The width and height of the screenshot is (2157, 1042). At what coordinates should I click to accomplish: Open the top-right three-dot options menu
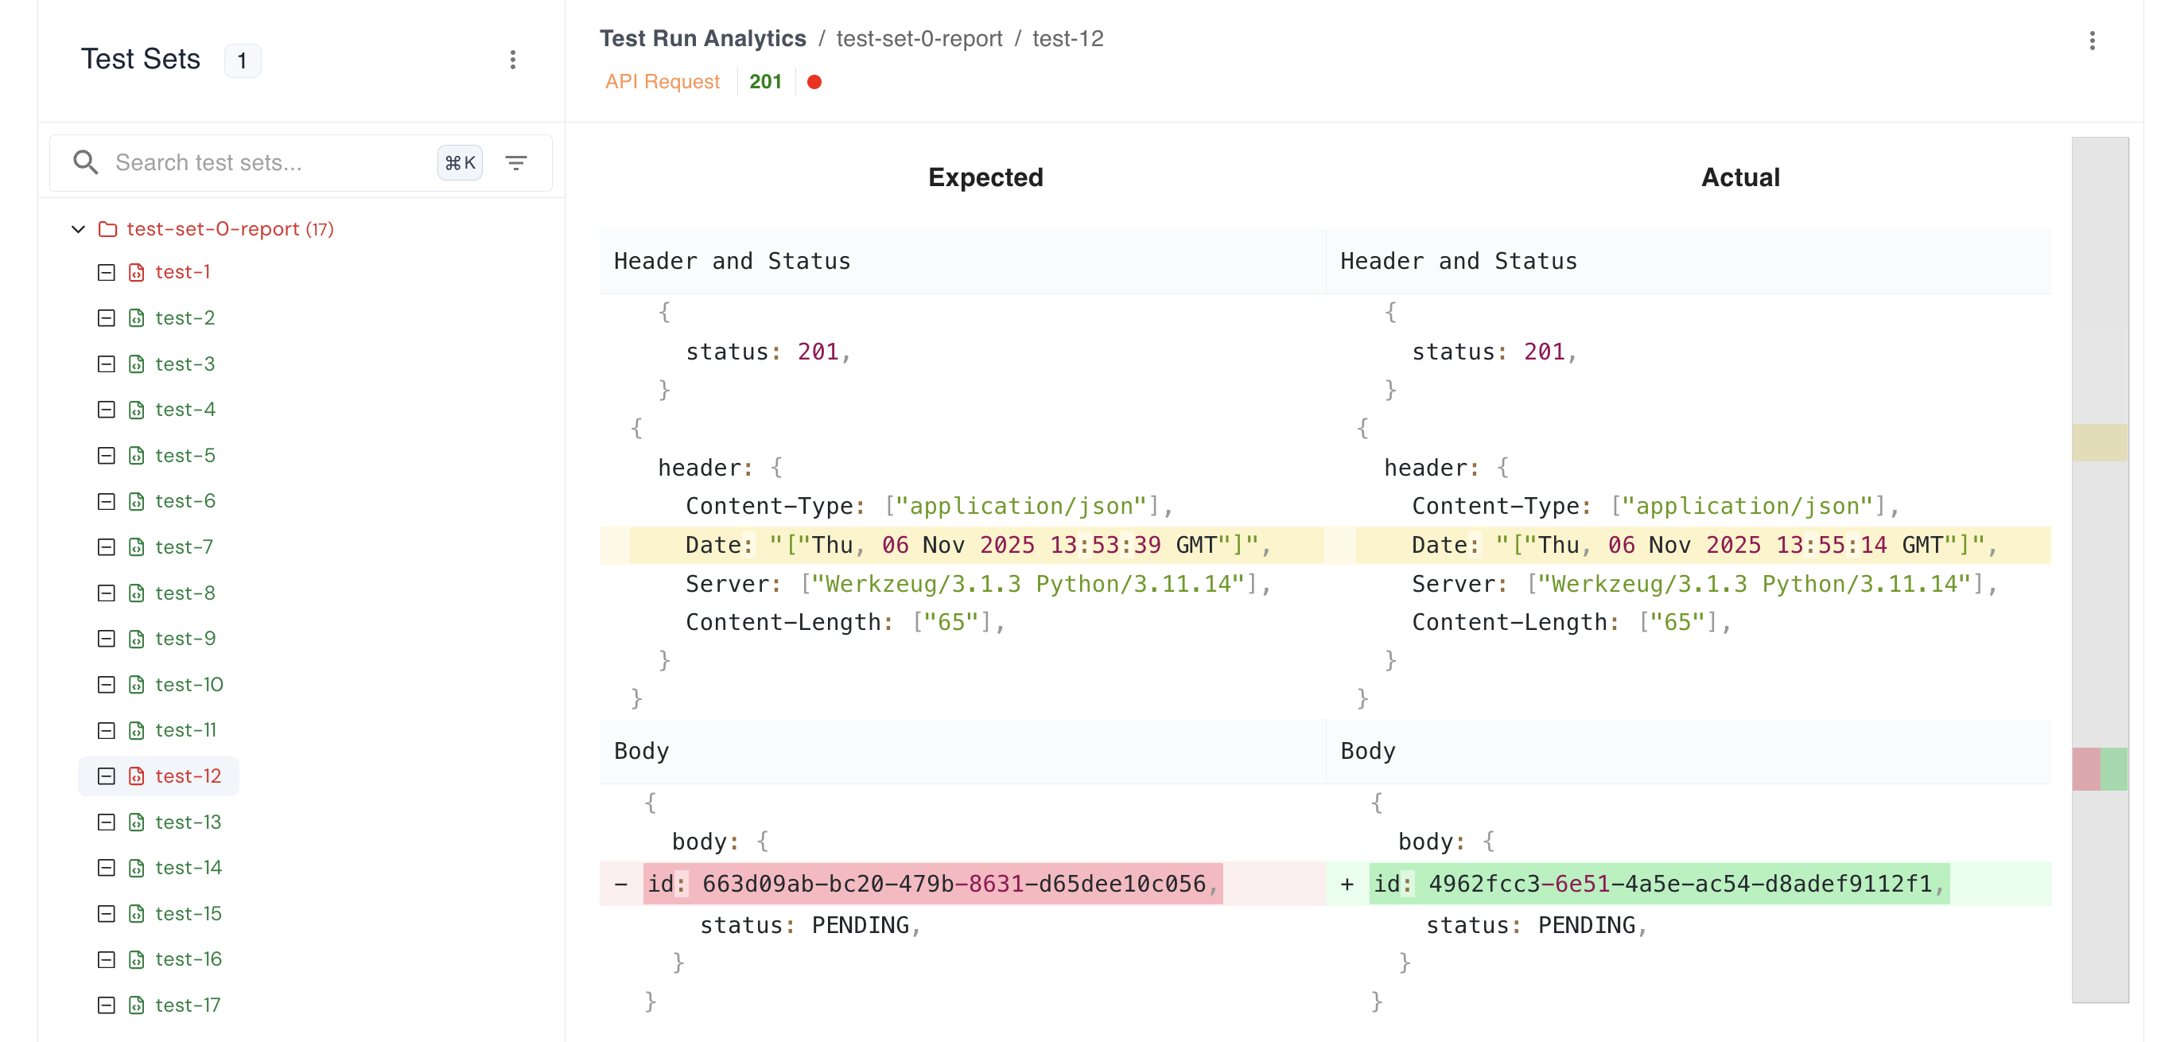click(2093, 41)
